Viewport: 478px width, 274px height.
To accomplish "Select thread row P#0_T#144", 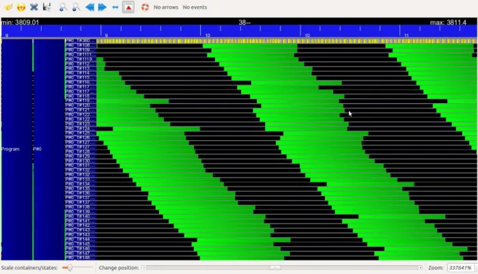I will pyautogui.click(x=80, y=239).
